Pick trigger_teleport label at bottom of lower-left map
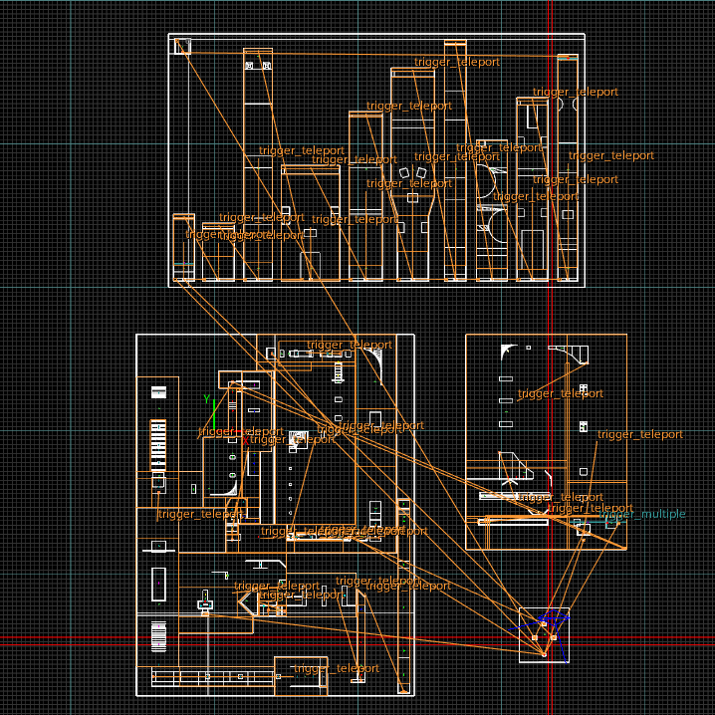The width and height of the screenshot is (715, 715). (x=337, y=668)
